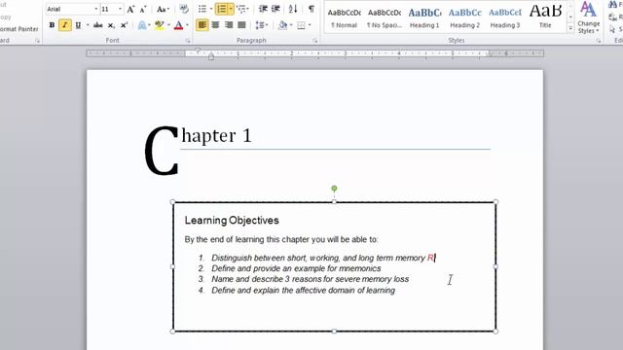Open the Paragraph dialog launcher

click(314, 41)
